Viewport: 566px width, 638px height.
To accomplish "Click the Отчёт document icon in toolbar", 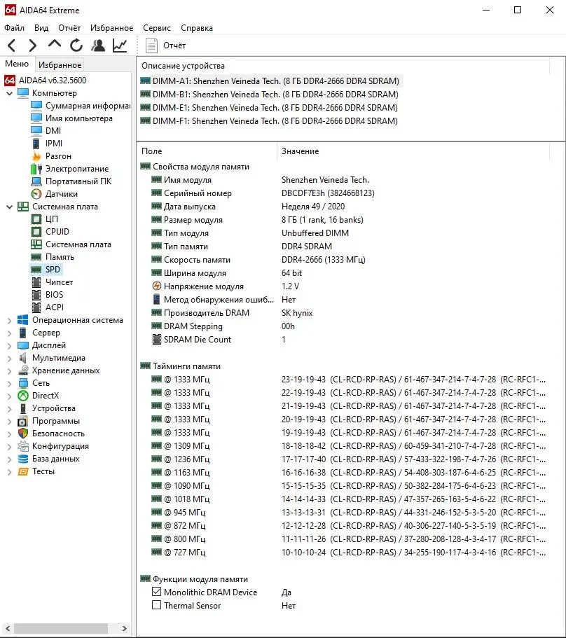I will (151, 46).
